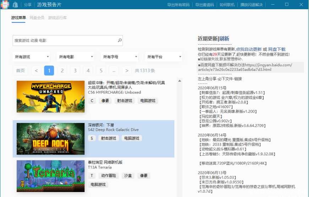
Task: Click 共1313条 total count text
Action: (145, 71)
